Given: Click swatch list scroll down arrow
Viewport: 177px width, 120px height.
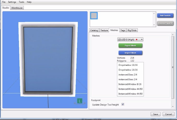Looking at the screenshot, I should click(154, 25).
